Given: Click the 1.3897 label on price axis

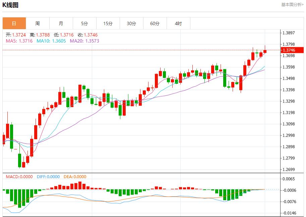Looking at the screenshot, I should [289, 33].
